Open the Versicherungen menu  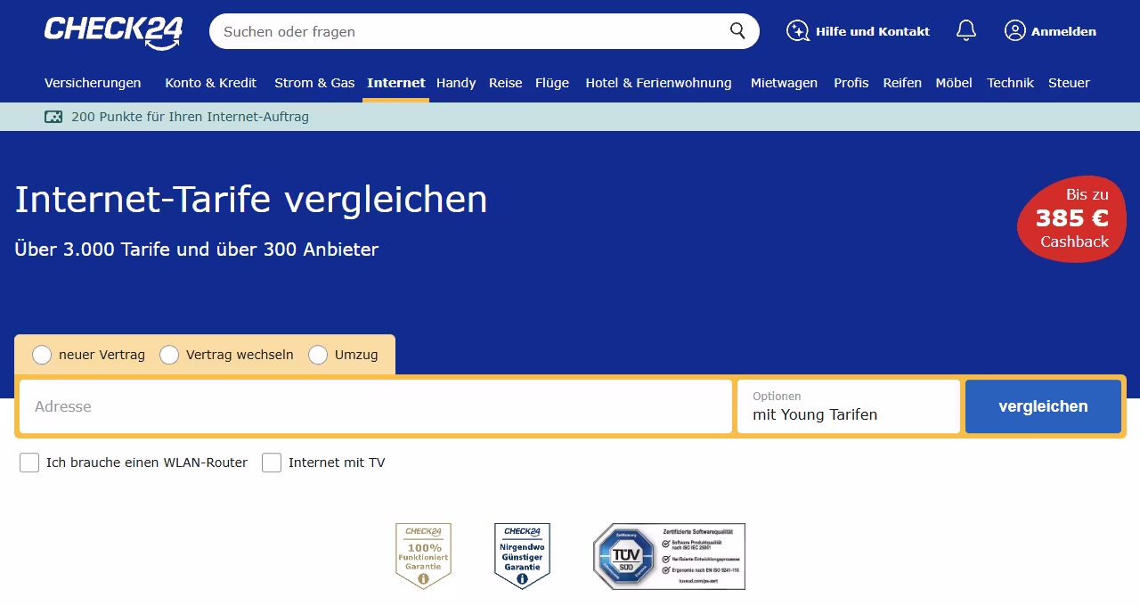pyautogui.click(x=93, y=83)
